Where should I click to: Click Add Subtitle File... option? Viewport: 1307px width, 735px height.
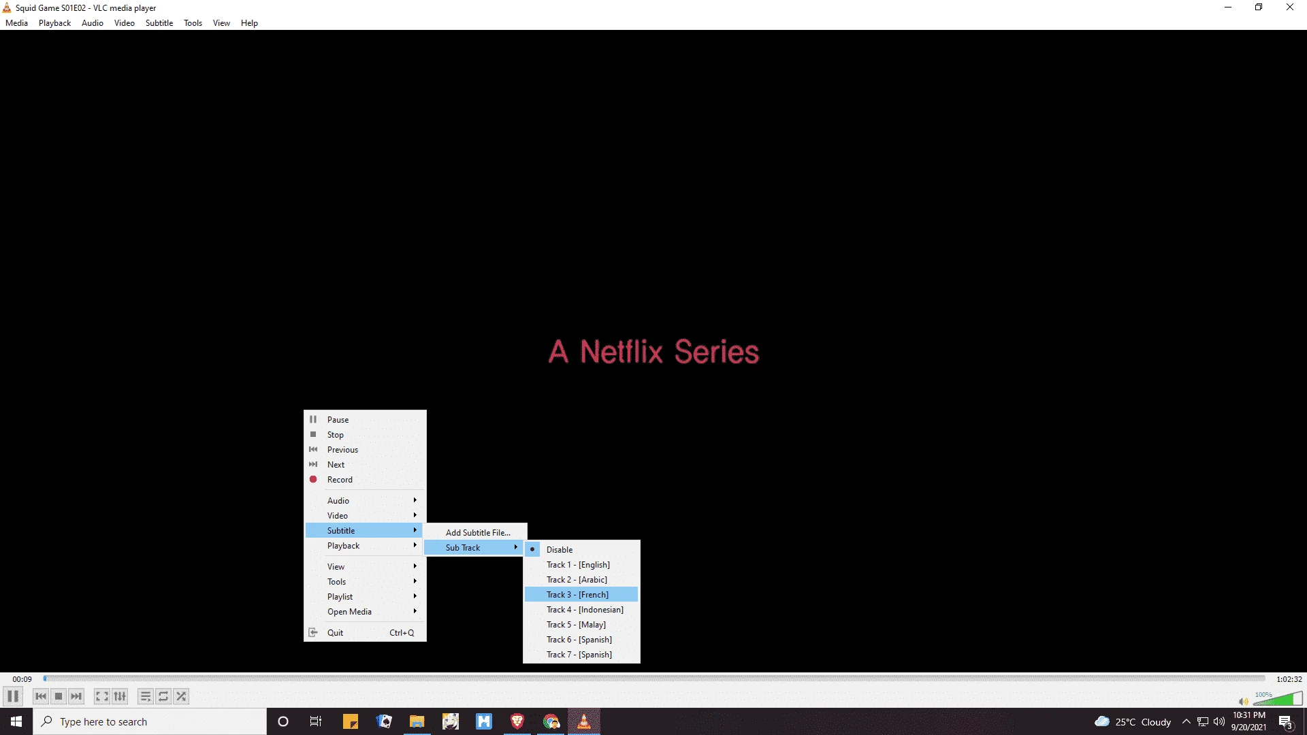click(x=475, y=533)
